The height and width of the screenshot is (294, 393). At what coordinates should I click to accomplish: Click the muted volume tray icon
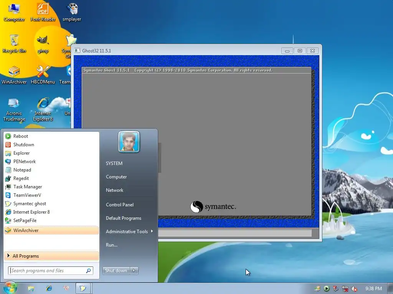(x=354, y=289)
